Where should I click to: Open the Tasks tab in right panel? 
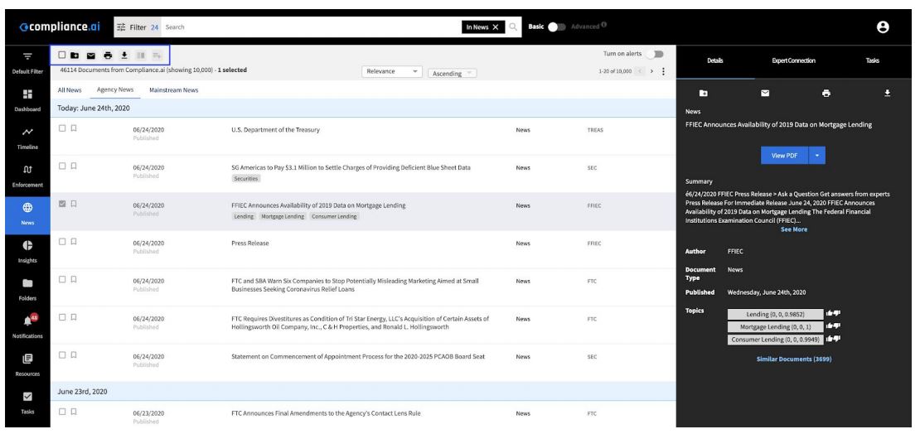click(x=873, y=60)
